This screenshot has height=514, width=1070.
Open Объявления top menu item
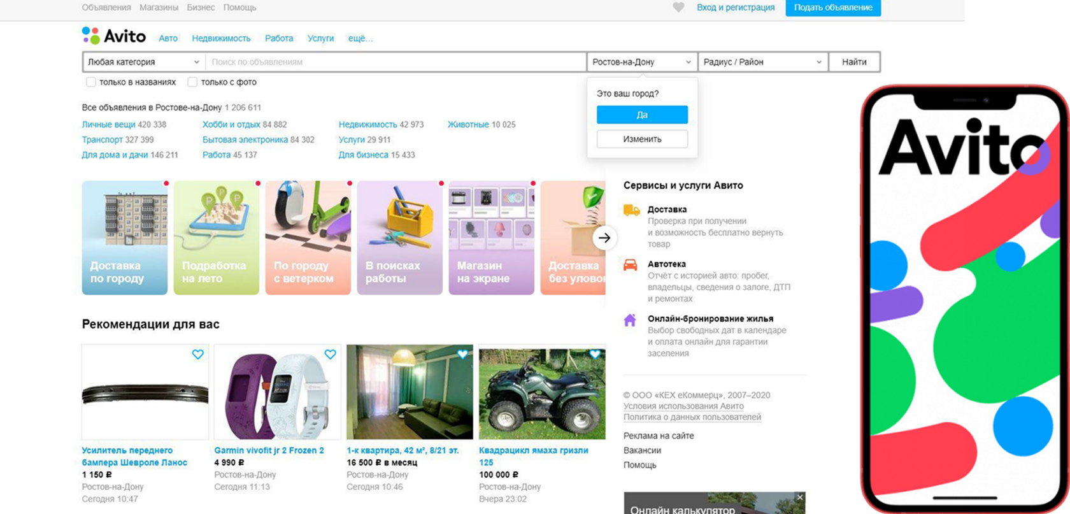click(106, 8)
